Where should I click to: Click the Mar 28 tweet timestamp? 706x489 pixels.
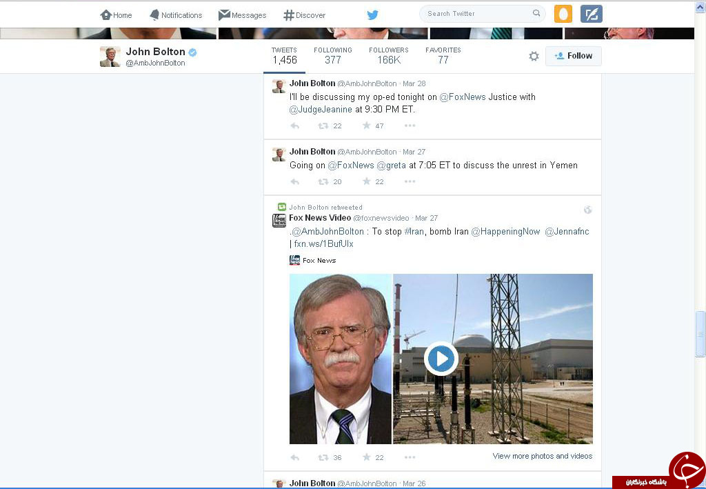coord(414,83)
